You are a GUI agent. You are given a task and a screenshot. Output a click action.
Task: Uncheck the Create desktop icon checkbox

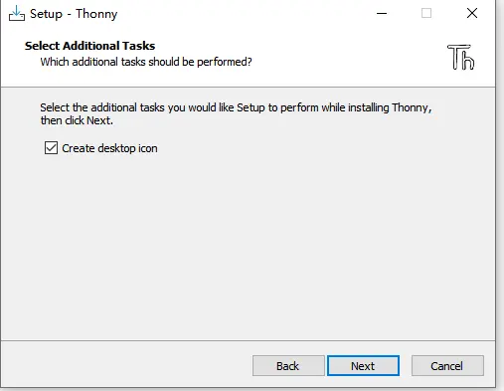(x=51, y=148)
